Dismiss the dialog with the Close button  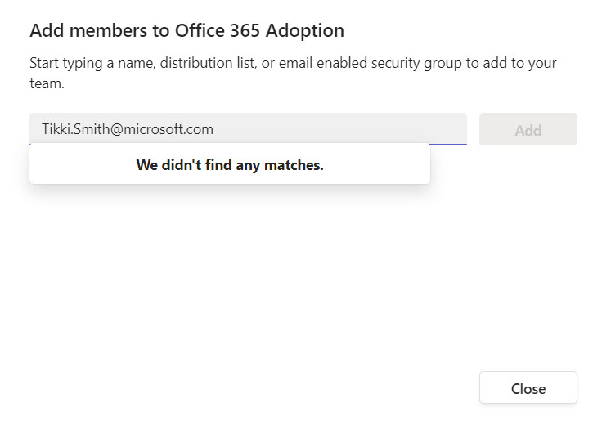pos(528,387)
